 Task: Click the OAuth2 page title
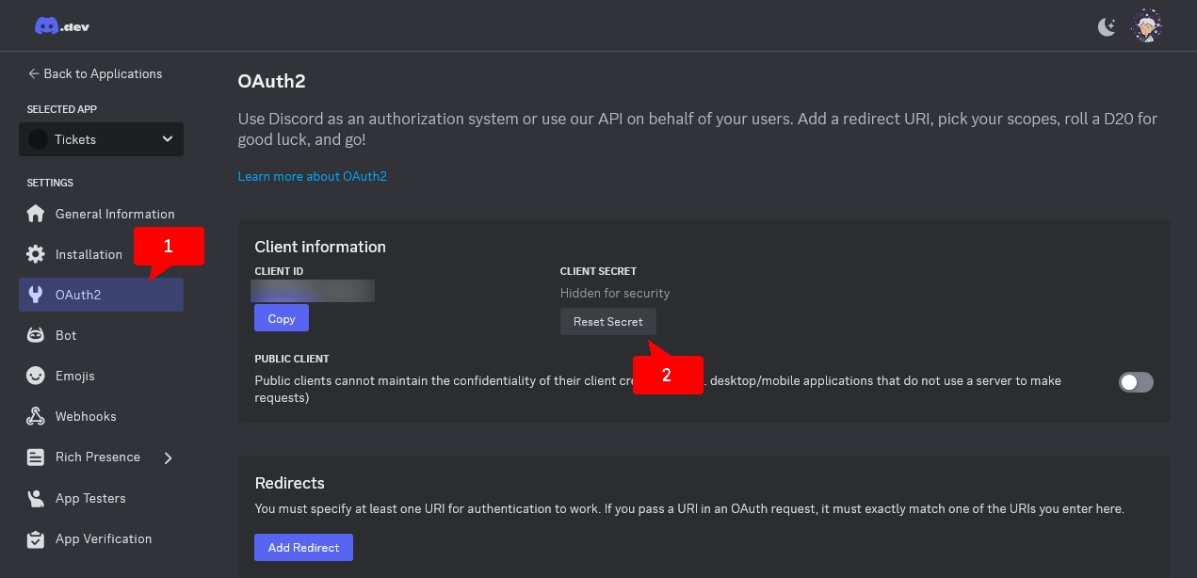272,82
